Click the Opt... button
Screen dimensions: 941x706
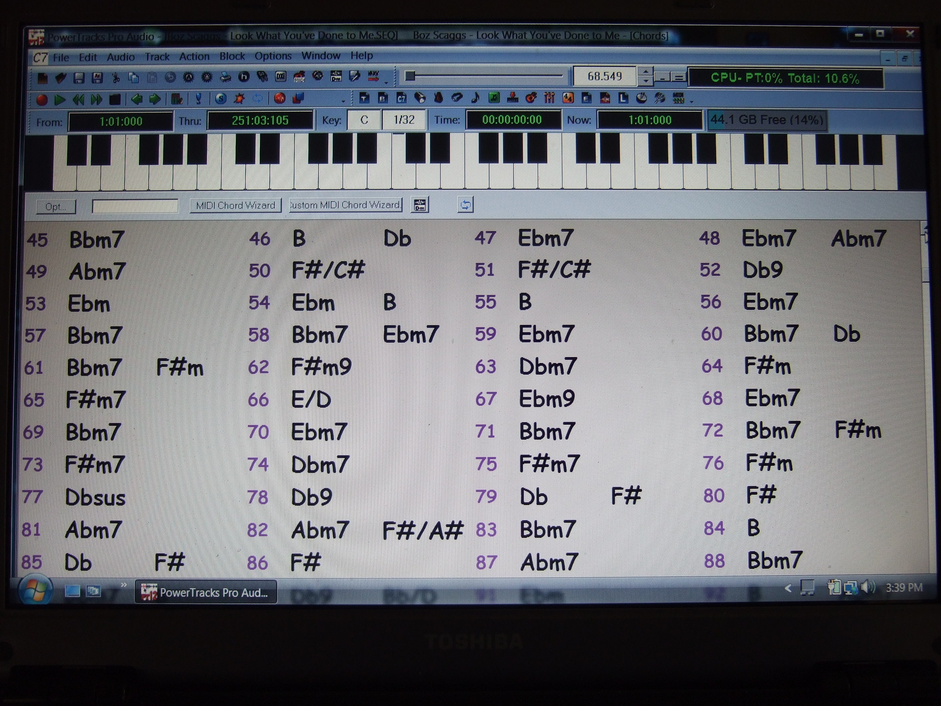(x=56, y=207)
